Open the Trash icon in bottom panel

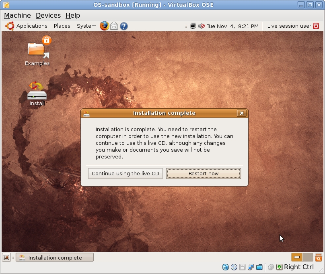point(319,257)
